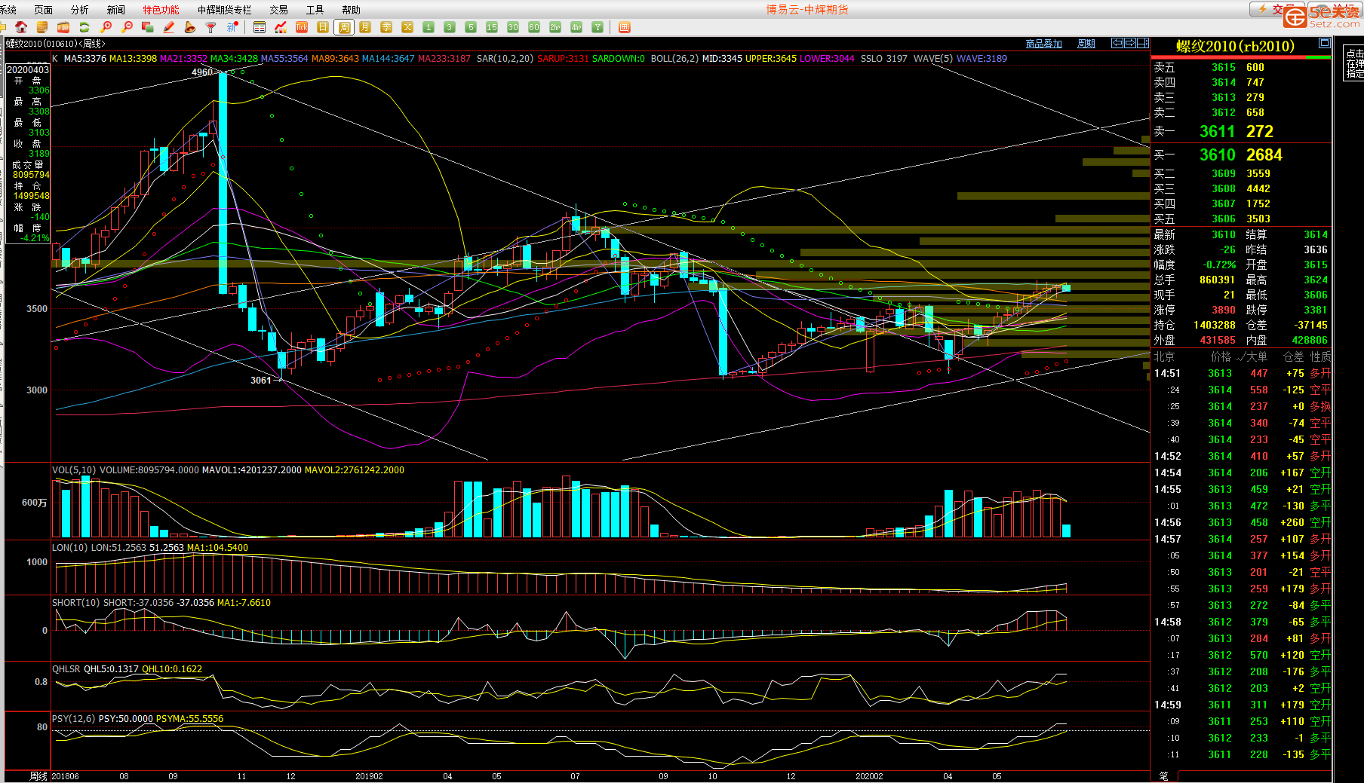
Task: Open the 页面 menu
Action: (x=44, y=10)
